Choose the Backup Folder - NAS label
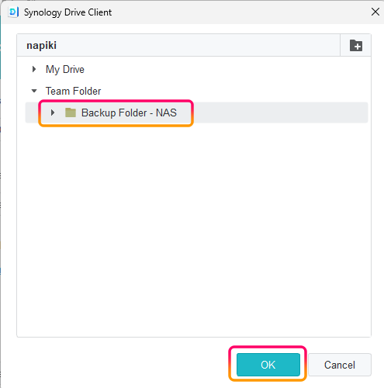This screenshot has width=384, height=388. 129,113
